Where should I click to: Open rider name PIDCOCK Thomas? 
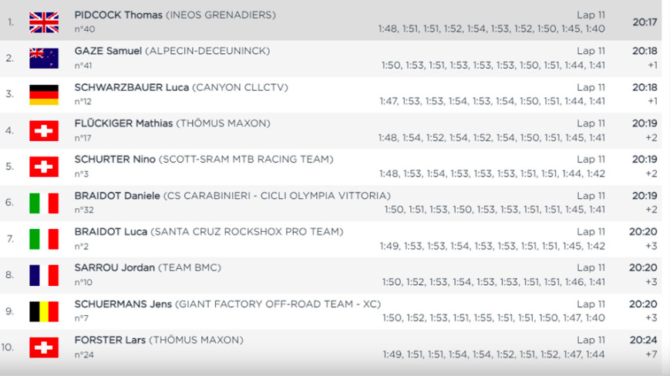coord(119,15)
